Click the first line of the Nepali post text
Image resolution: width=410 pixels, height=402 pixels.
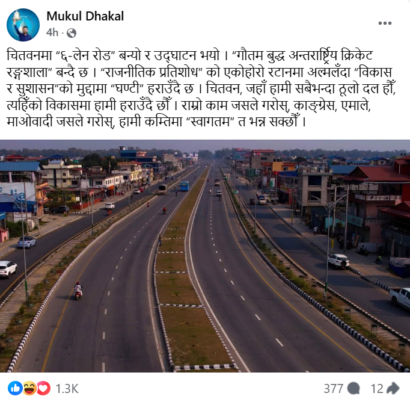(189, 55)
